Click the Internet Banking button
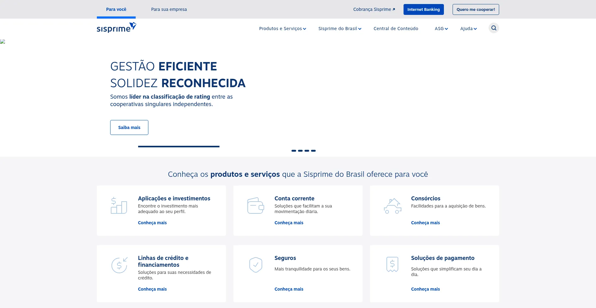The width and height of the screenshot is (596, 308). coord(424,9)
